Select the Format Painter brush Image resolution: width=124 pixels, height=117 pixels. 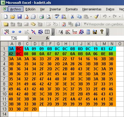[x=96, y=17]
